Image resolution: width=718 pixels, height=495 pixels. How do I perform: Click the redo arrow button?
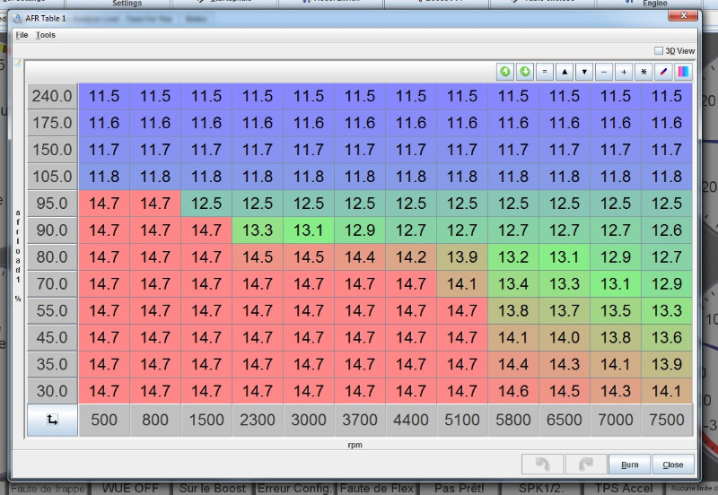(586, 465)
